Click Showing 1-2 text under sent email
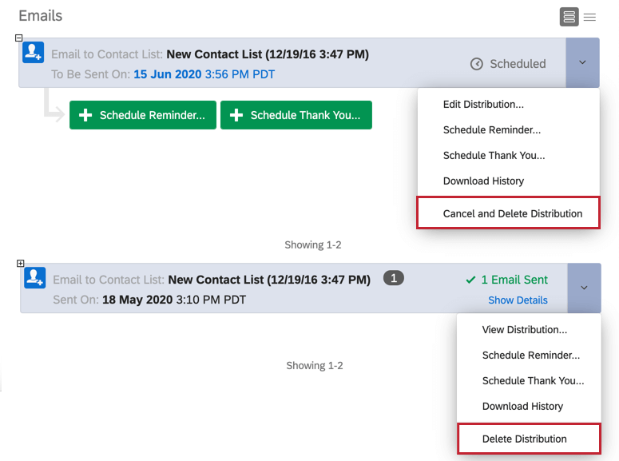Image resolution: width=619 pixels, height=461 pixels. point(314,366)
